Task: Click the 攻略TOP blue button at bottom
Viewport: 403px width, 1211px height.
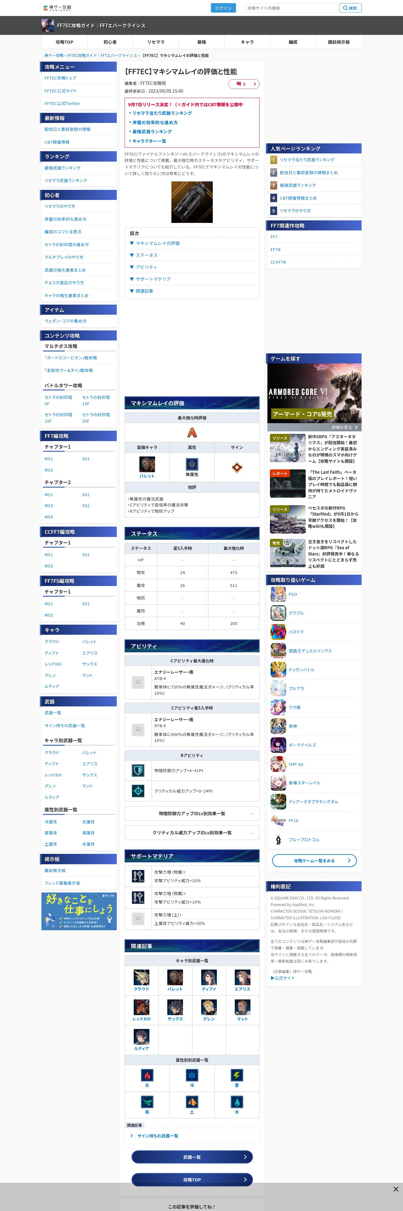Action: click(x=192, y=1180)
